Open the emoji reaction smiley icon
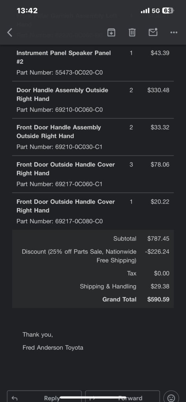This screenshot has height=402, width=186. point(171,397)
